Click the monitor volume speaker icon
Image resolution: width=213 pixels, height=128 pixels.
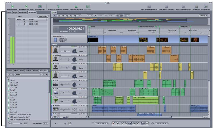pos(55,123)
